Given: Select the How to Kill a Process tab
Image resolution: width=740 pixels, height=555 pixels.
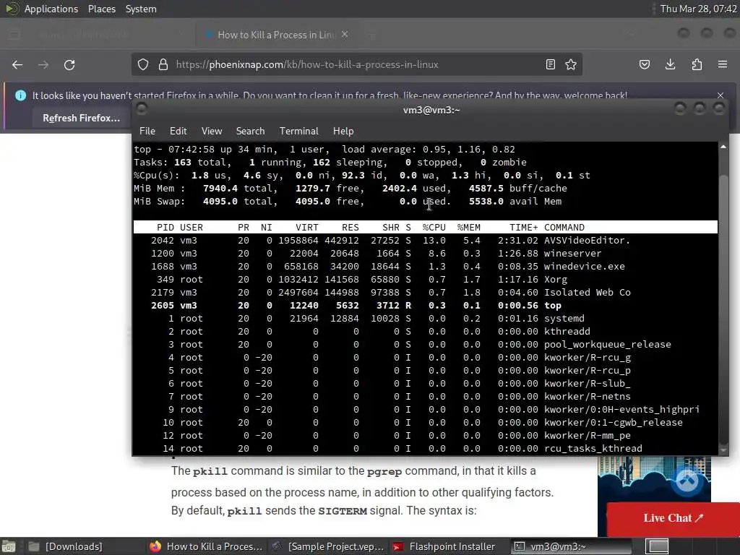Looking at the screenshot, I should tap(276, 35).
